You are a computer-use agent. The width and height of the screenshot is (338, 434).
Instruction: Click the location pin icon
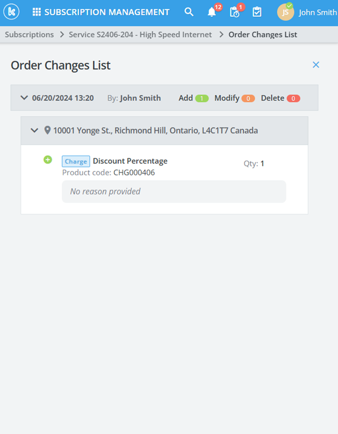point(47,130)
